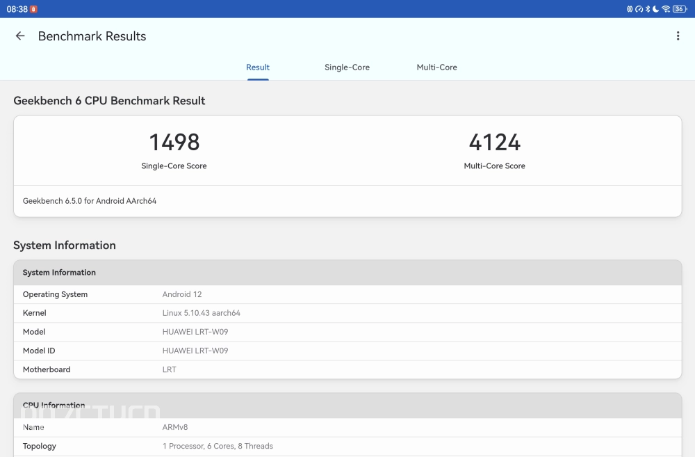The image size is (695, 457).
Task: Select the Kernel information row
Action: pyautogui.click(x=347, y=313)
